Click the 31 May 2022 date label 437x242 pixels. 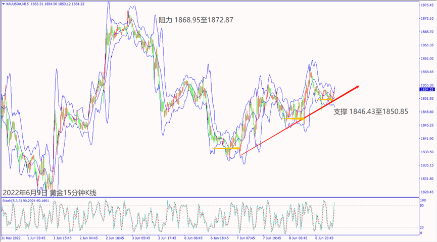[11, 237]
